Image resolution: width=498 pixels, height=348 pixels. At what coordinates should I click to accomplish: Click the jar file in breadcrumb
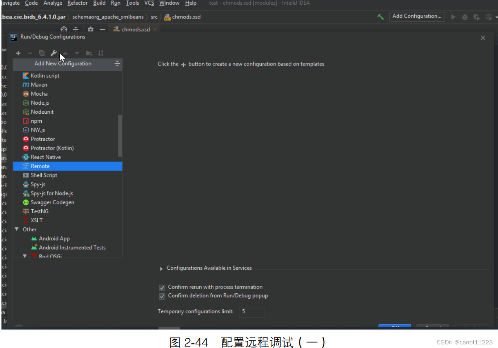click(34, 17)
